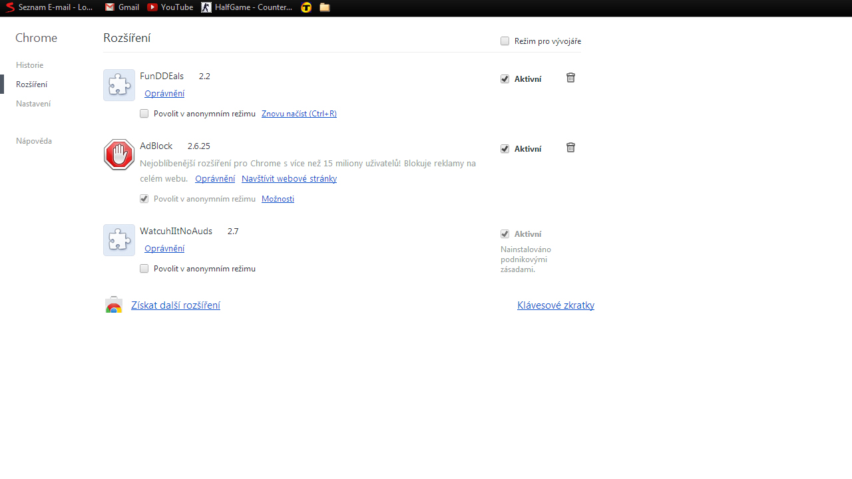
Task: Open the YouTube bookmark
Action: [170, 7]
